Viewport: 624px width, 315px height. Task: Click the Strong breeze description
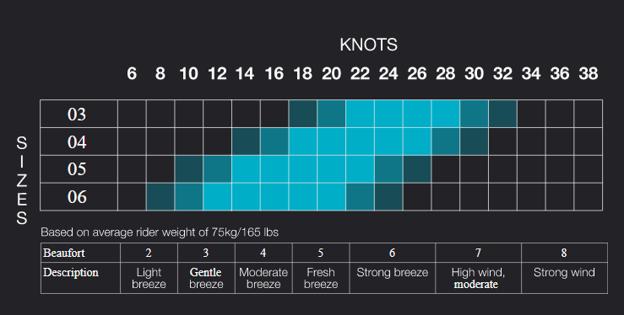point(393,273)
